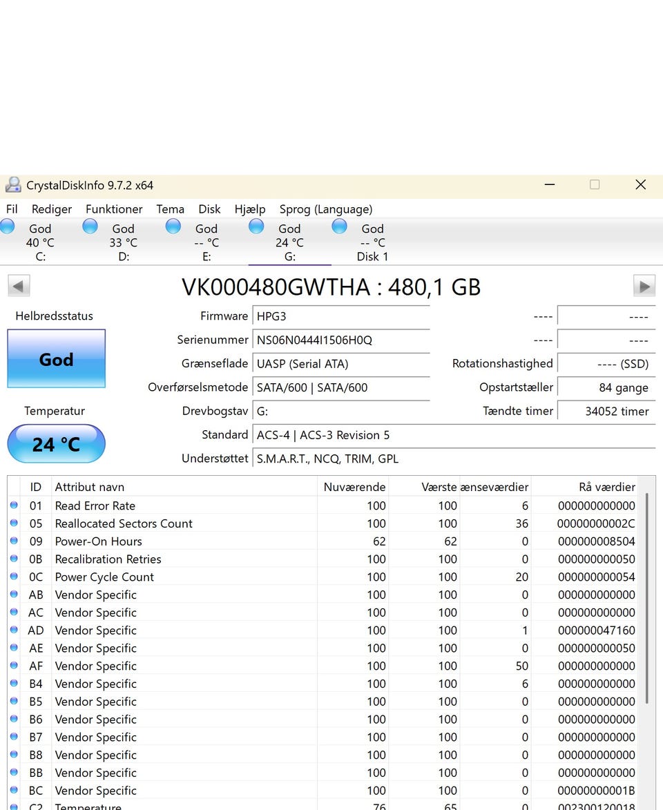Click status dot beside Read Error Rate
This screenshot has height=810, width=663.
point(14,505)
